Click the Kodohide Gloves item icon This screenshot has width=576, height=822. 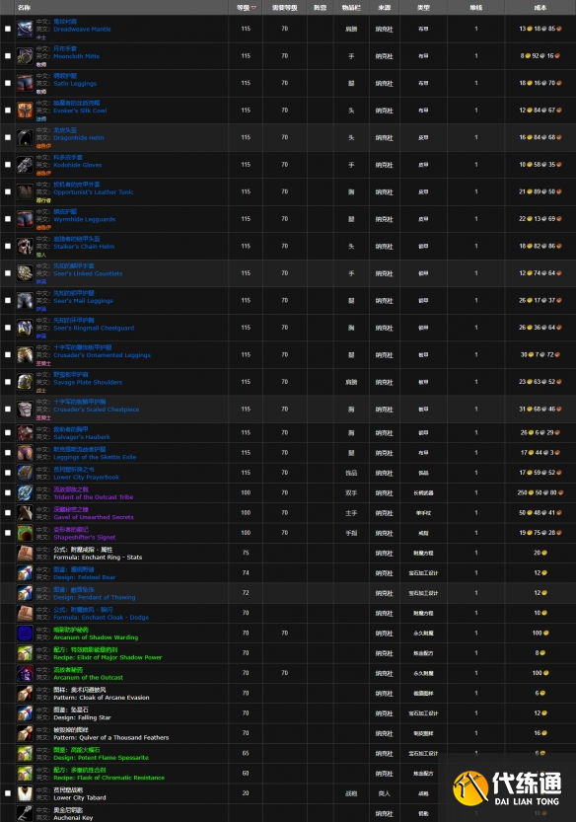[25, 165]
